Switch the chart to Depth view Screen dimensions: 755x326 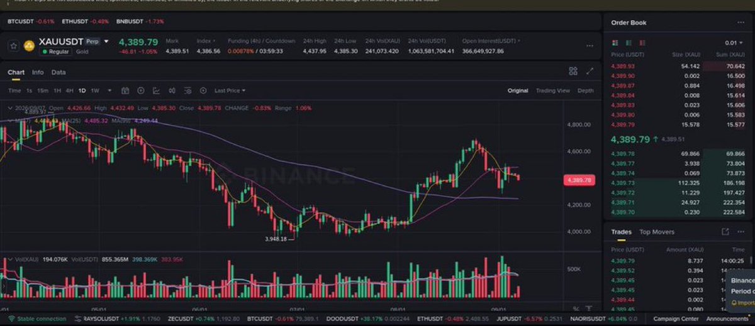(x=585, y=90)
